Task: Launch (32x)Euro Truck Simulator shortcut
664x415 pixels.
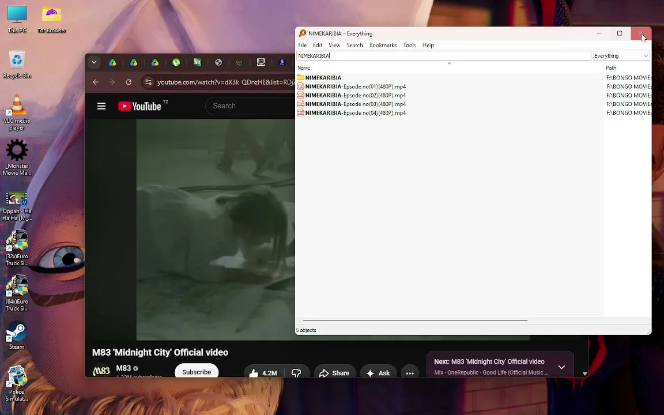Action: coord(17,248)
